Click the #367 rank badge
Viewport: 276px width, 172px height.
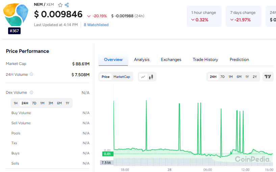[x=14, y=31]
